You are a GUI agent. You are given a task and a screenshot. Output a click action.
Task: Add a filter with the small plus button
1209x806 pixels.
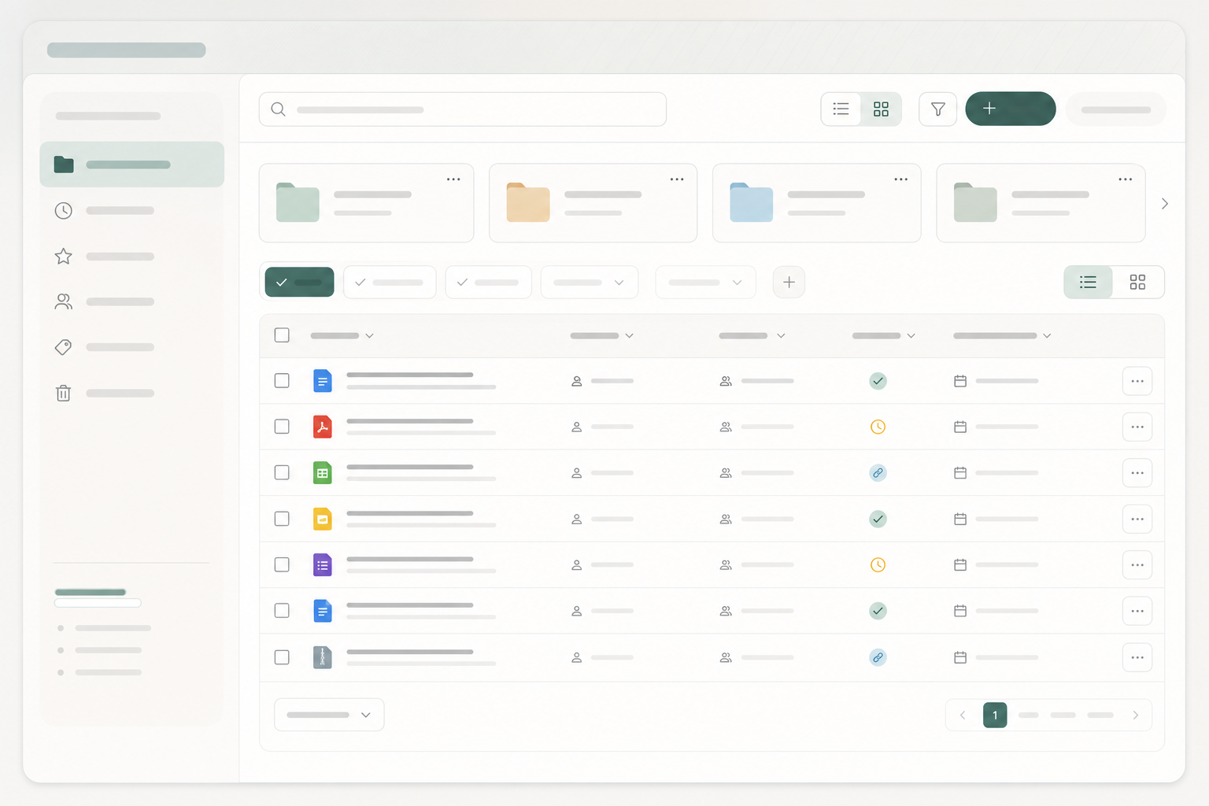[789, 282]
